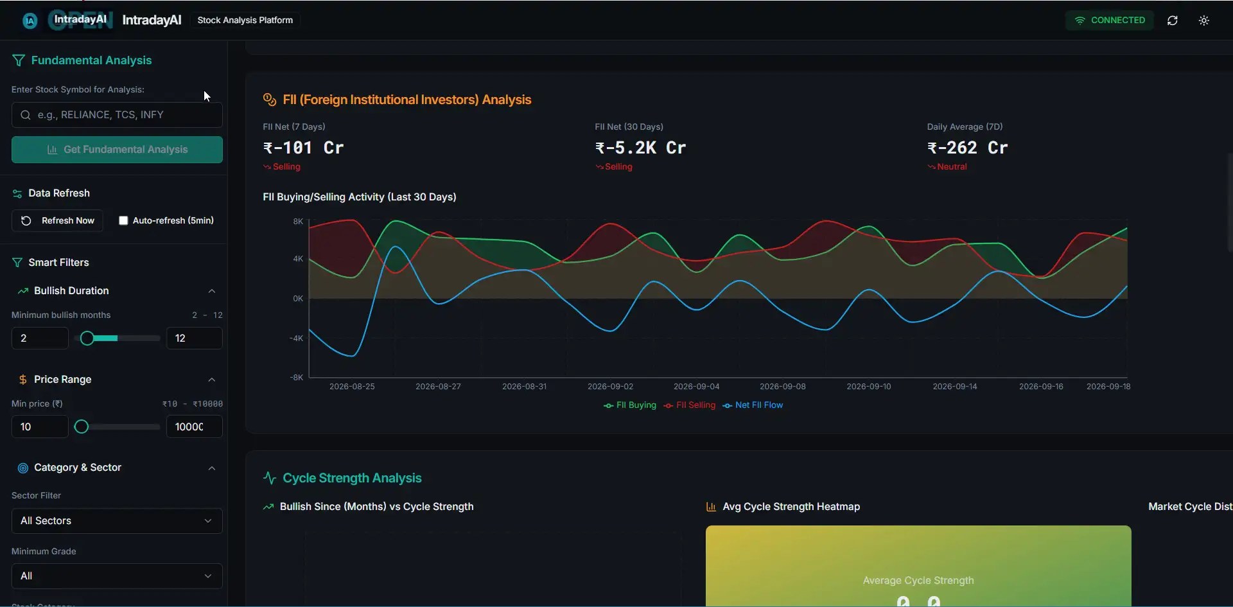The image size is (1233, 607).
Task: Collapse the Category & Sector section
Action: 211,468
